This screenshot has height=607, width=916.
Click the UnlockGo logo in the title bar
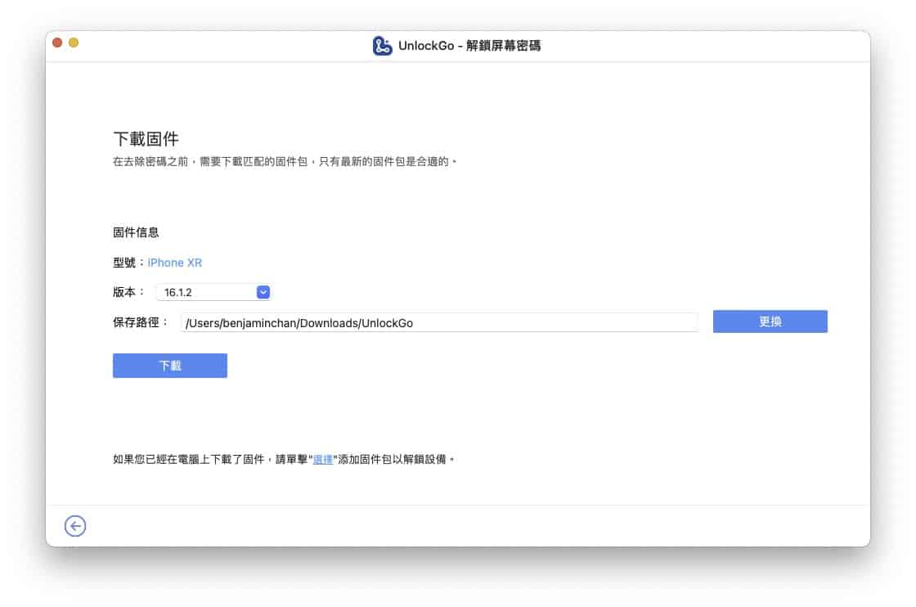pos(382,46)
